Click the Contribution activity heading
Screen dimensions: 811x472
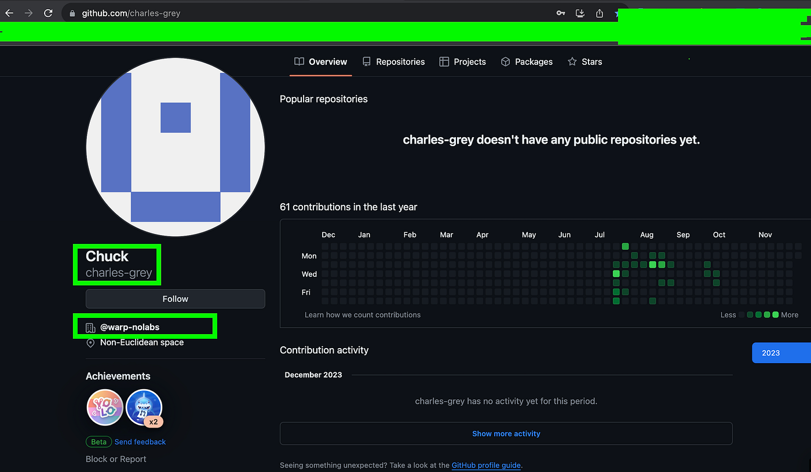point(324,350)
